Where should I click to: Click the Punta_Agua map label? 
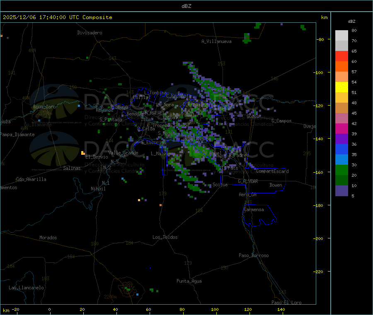pos(189,281)
